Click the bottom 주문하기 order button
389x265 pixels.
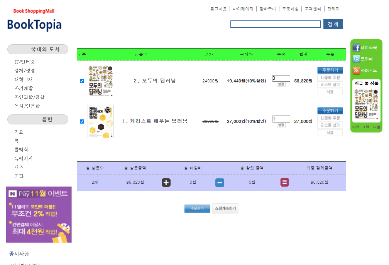197,208
